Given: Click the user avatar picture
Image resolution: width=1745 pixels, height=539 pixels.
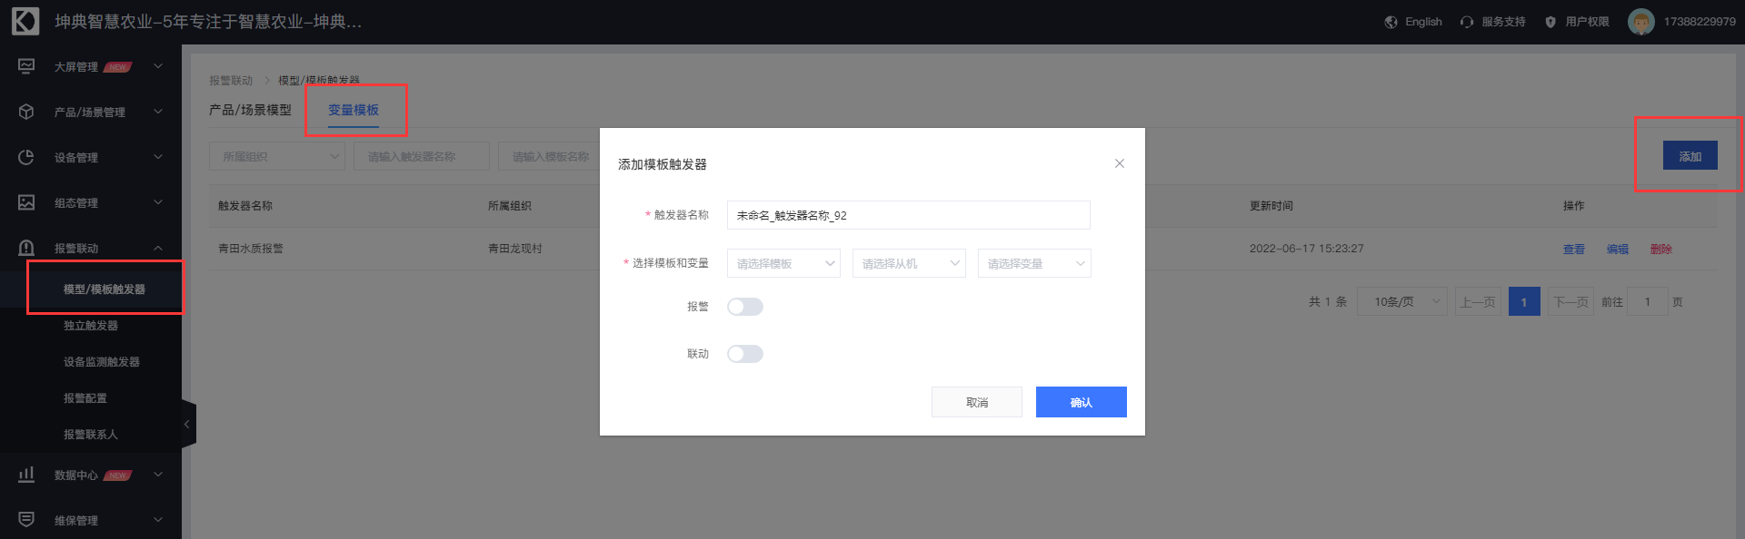Looking at the screenshot, I should tap(1640, 22).
